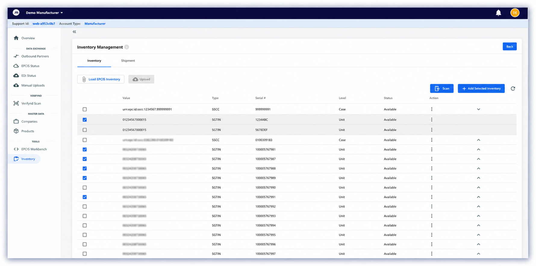Open action menu for serial 100005767990
This screenshot has width=536, height=266.
point(432,187)
